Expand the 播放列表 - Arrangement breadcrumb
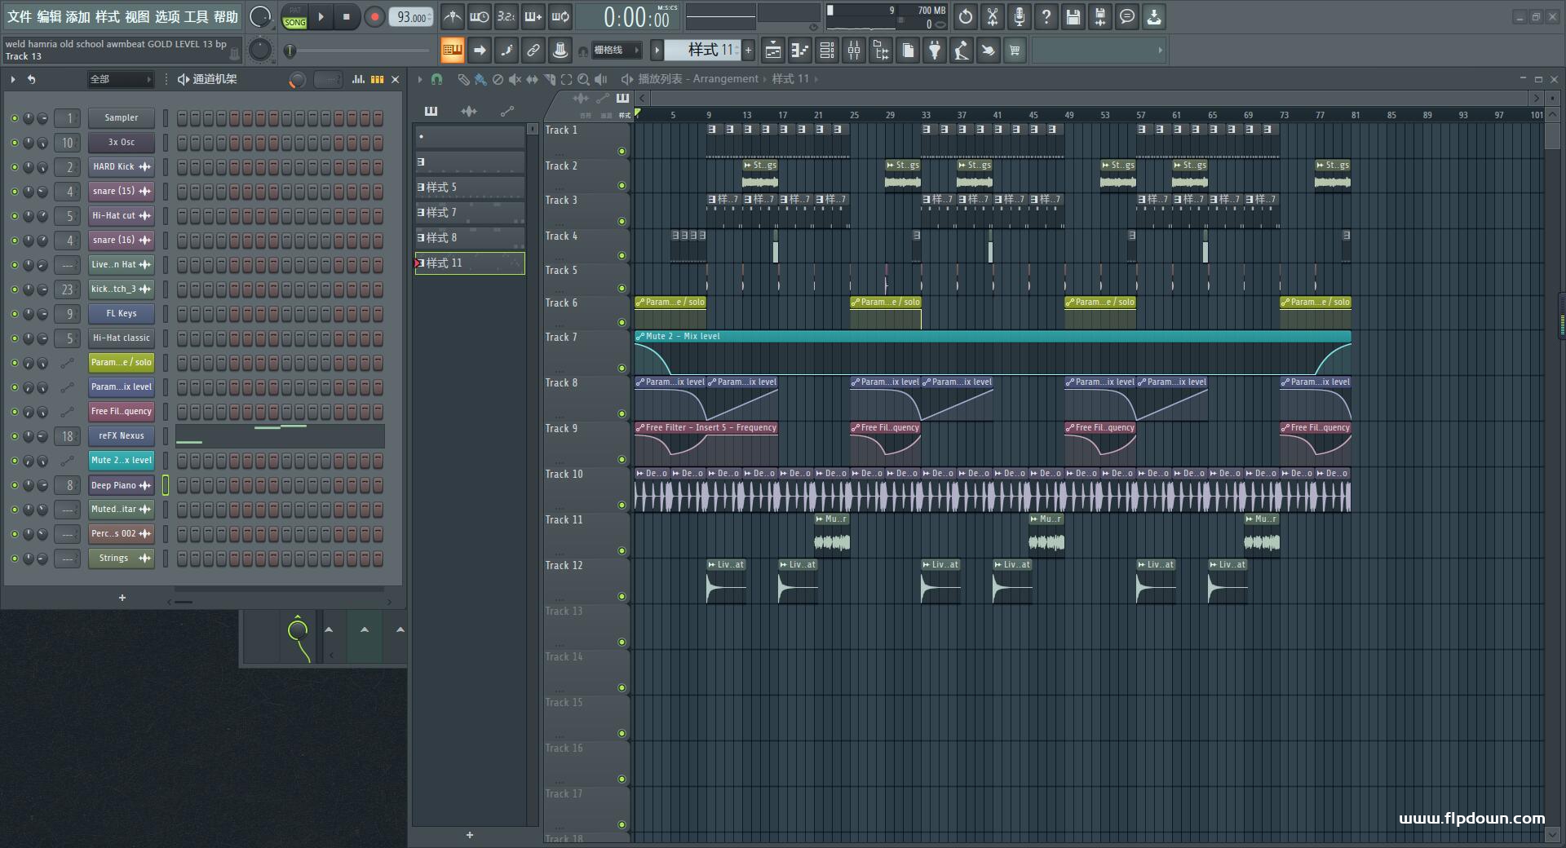This screenshot has width=1566, height=848. (698, 79)
